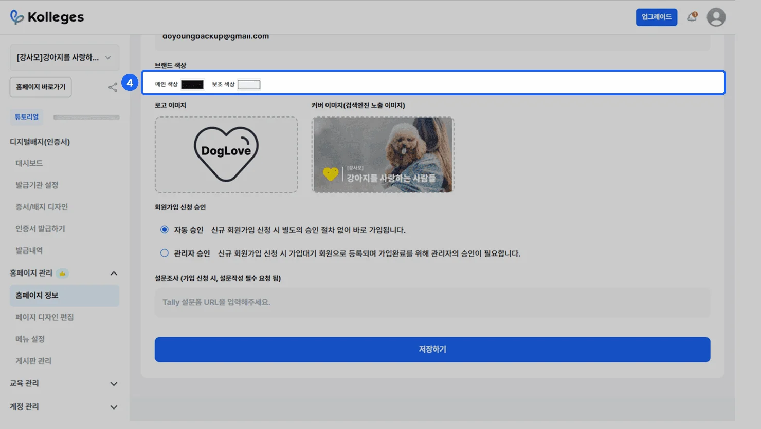Click the Kolleges logo icon
The height and width of the screenshot is (429, 761).
[x=17, y=17]
